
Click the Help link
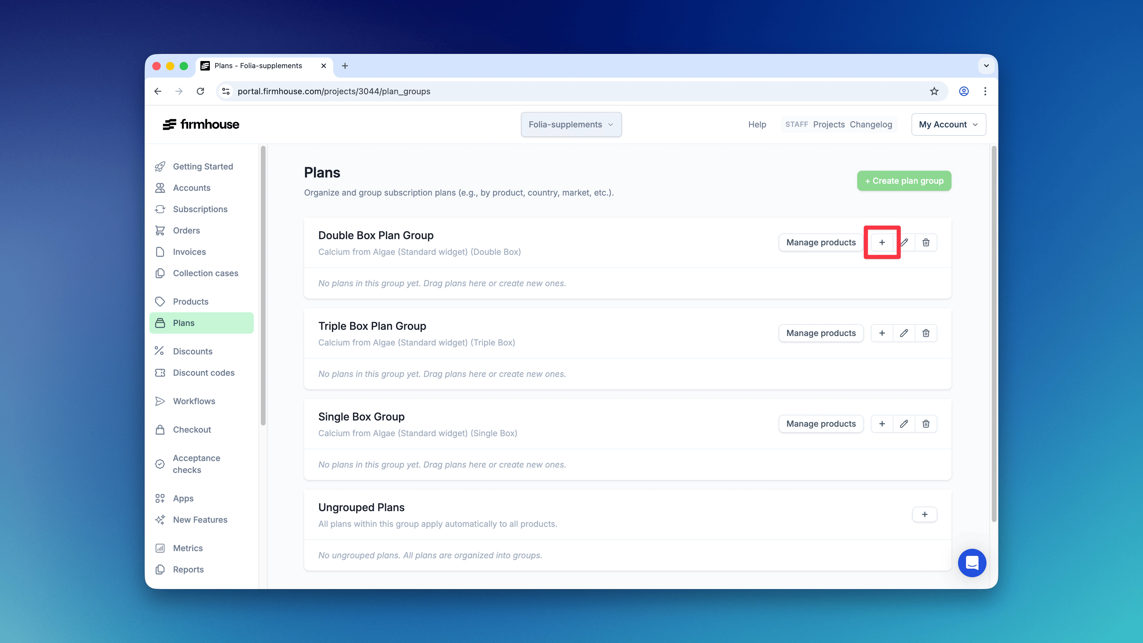pyautogui.click(x=756, y=124)
